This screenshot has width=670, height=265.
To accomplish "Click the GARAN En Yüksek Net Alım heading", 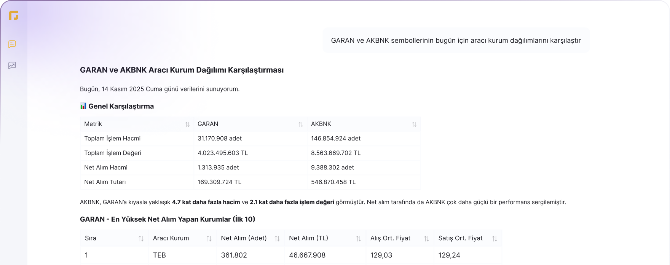I will pos(167,219).
